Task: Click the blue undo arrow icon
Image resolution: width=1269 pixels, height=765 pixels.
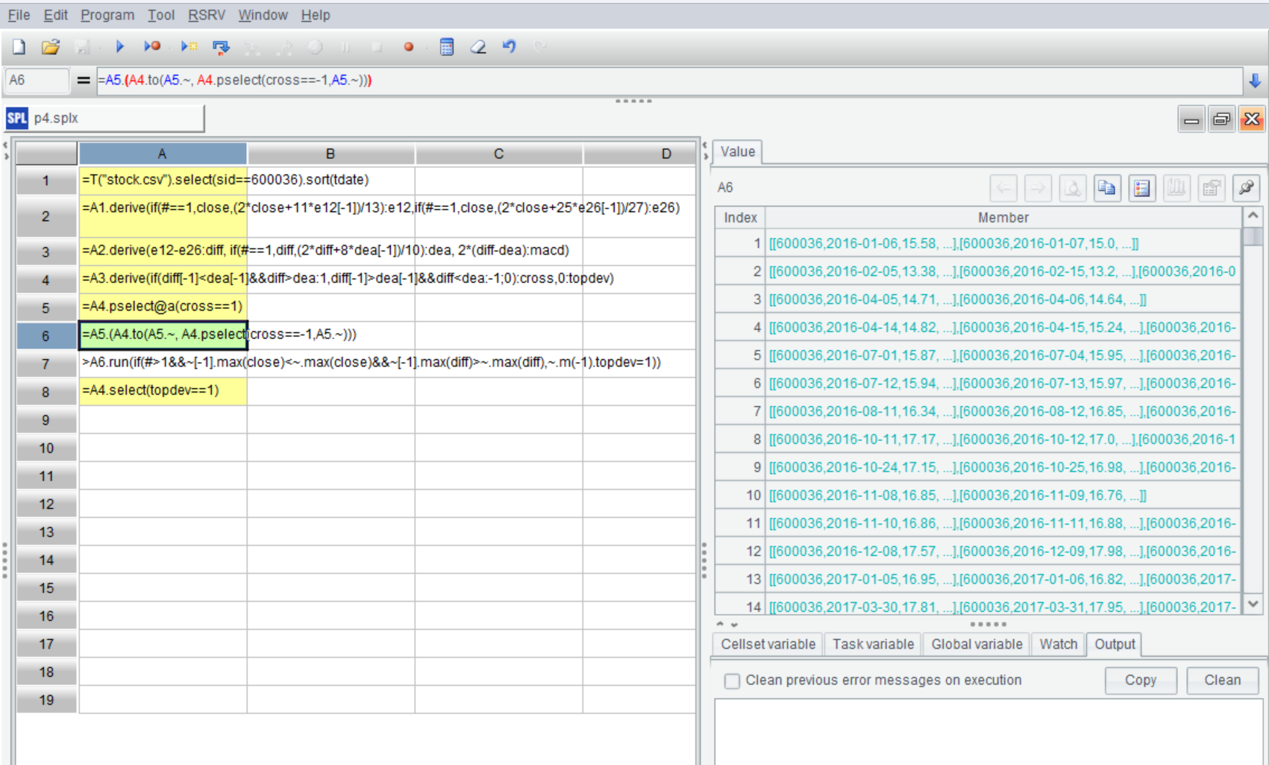Action: [510, 47]
